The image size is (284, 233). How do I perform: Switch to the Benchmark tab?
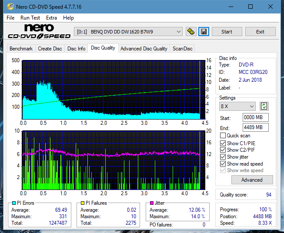21,49
